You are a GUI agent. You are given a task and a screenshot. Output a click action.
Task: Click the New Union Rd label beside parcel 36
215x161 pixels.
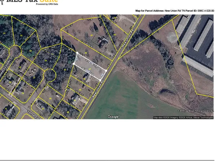[x=128, y=38]
